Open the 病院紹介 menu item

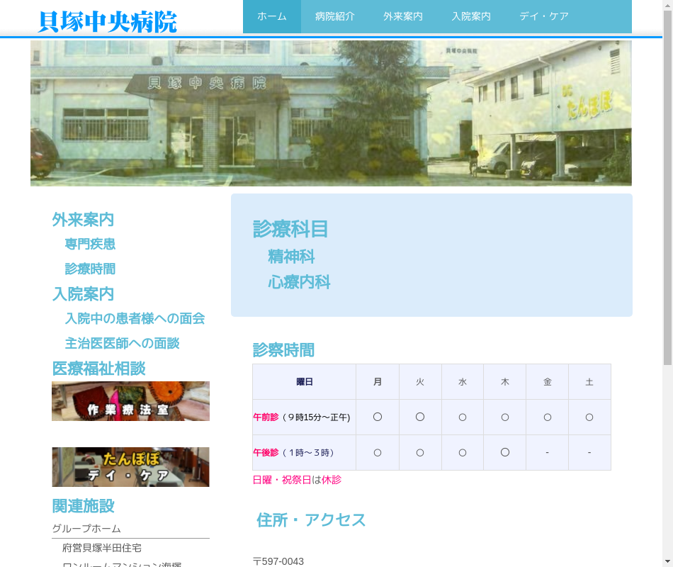[335, 16]
